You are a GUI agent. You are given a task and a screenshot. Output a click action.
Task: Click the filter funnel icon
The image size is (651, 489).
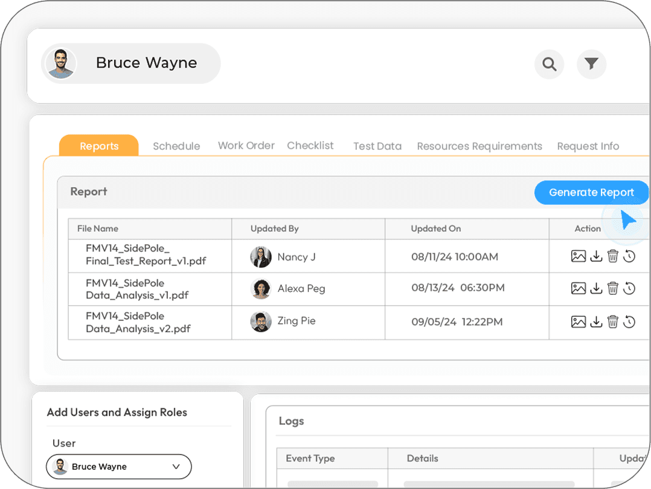tap(591, 64)
